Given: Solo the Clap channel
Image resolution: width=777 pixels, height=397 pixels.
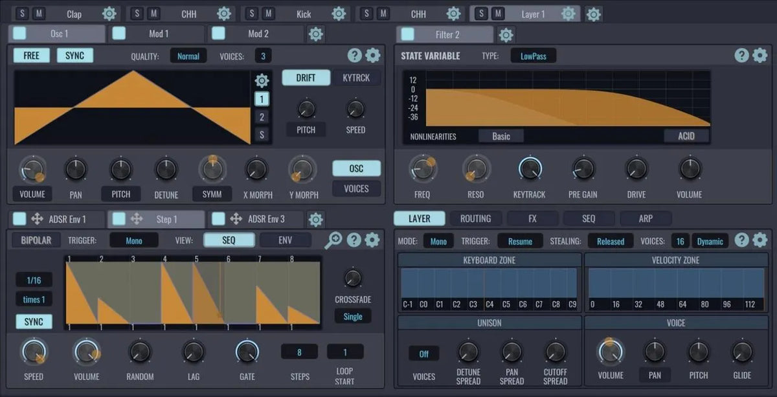Looking at the screenshot, I should pyautogui.click(x=21, y=12).
